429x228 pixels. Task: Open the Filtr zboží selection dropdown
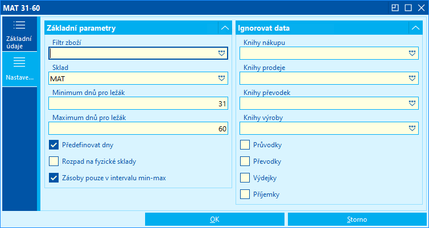(x=221, y=53)
